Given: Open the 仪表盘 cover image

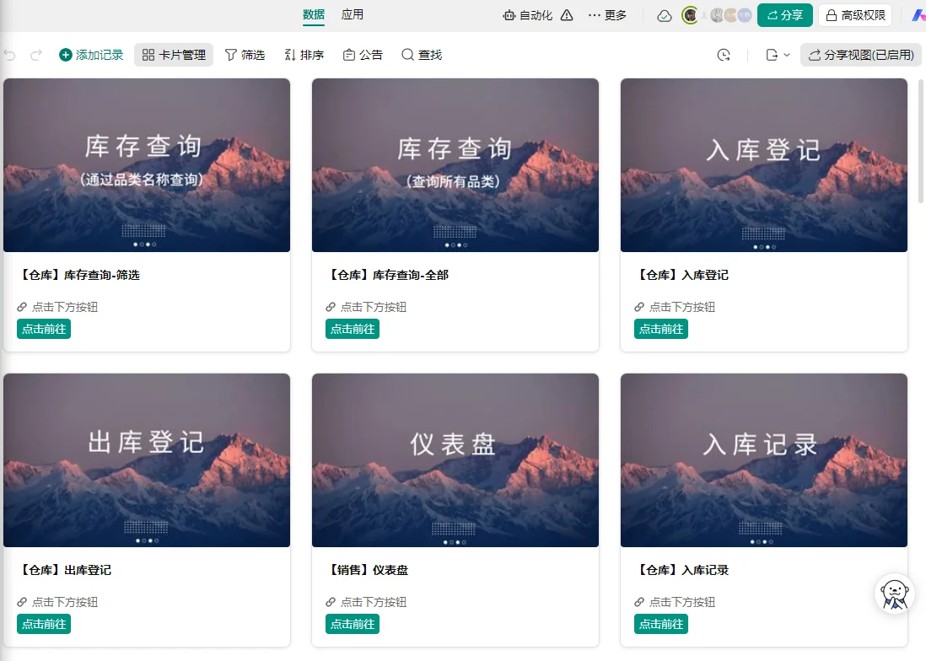Looking at the screenshot, I should pos(455,459).
